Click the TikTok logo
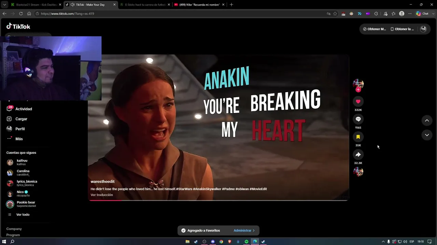437x245 pixels. coord(18,27)
